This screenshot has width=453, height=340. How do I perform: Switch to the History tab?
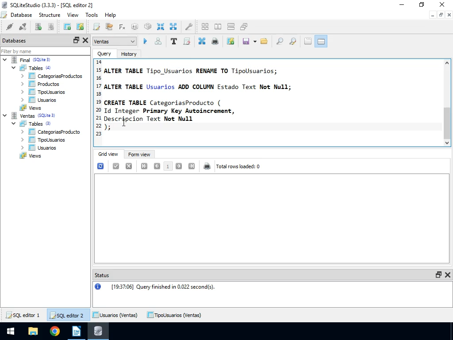click(x=129, y=54)
